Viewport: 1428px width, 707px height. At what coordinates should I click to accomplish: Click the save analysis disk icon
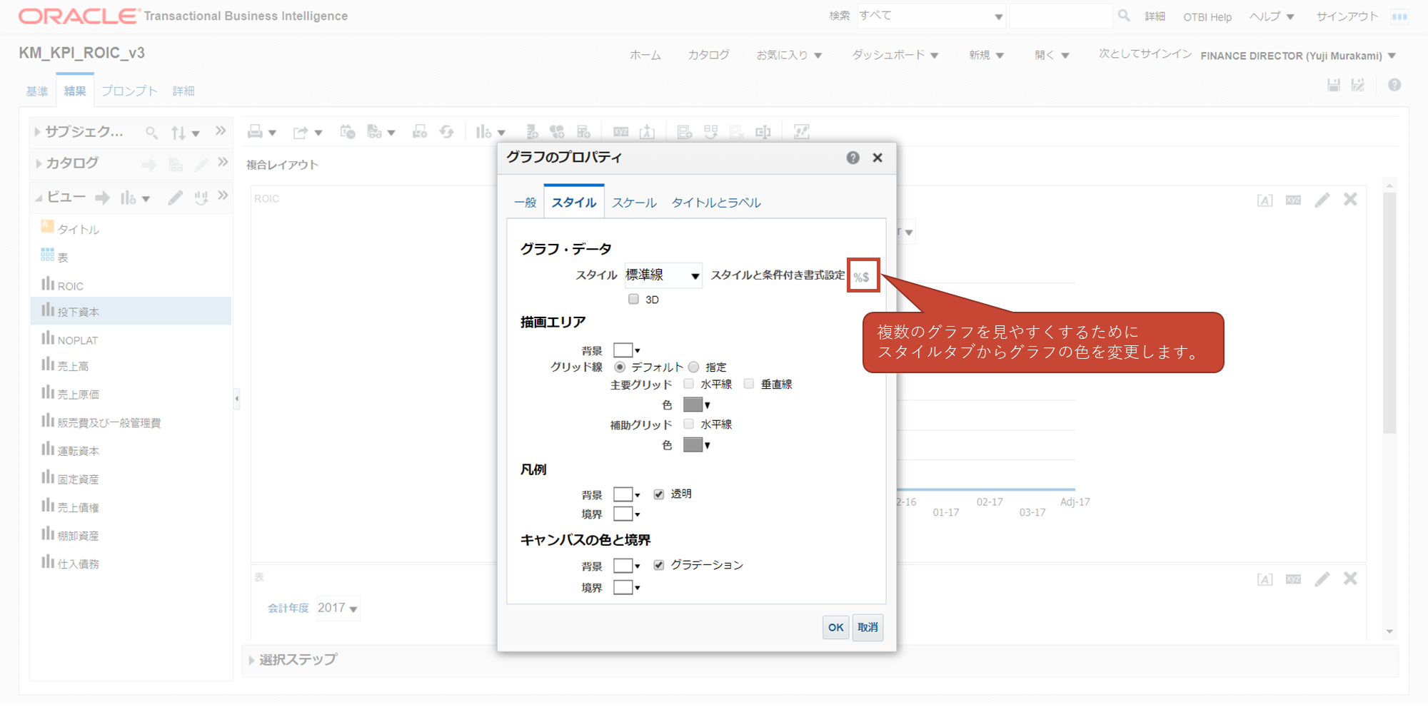click(x=1333, y=85)
